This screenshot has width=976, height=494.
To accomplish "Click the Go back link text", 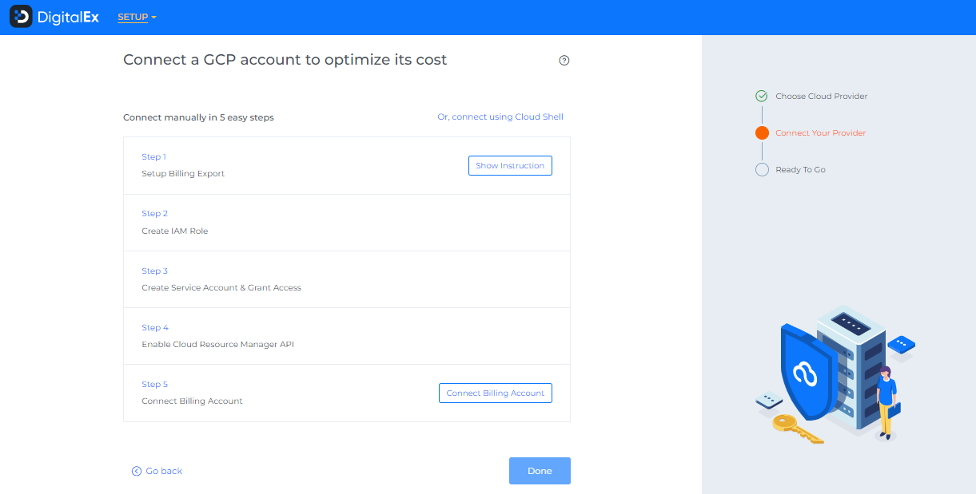I will 164,472.
